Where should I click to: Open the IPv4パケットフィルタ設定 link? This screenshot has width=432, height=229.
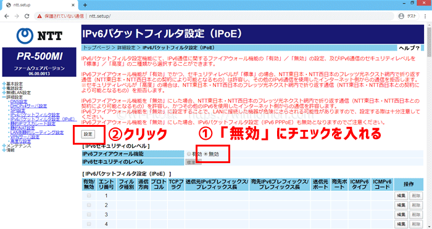35,114
